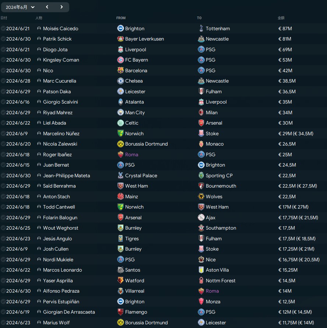
Task: Click Santos badge in Marcos Leonardo row
Action: coord(120,270)
